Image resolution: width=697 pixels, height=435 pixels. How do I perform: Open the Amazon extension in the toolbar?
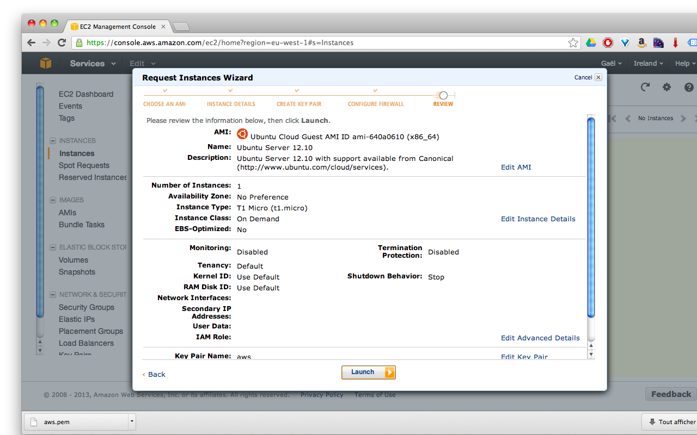[x=641, y=42]
